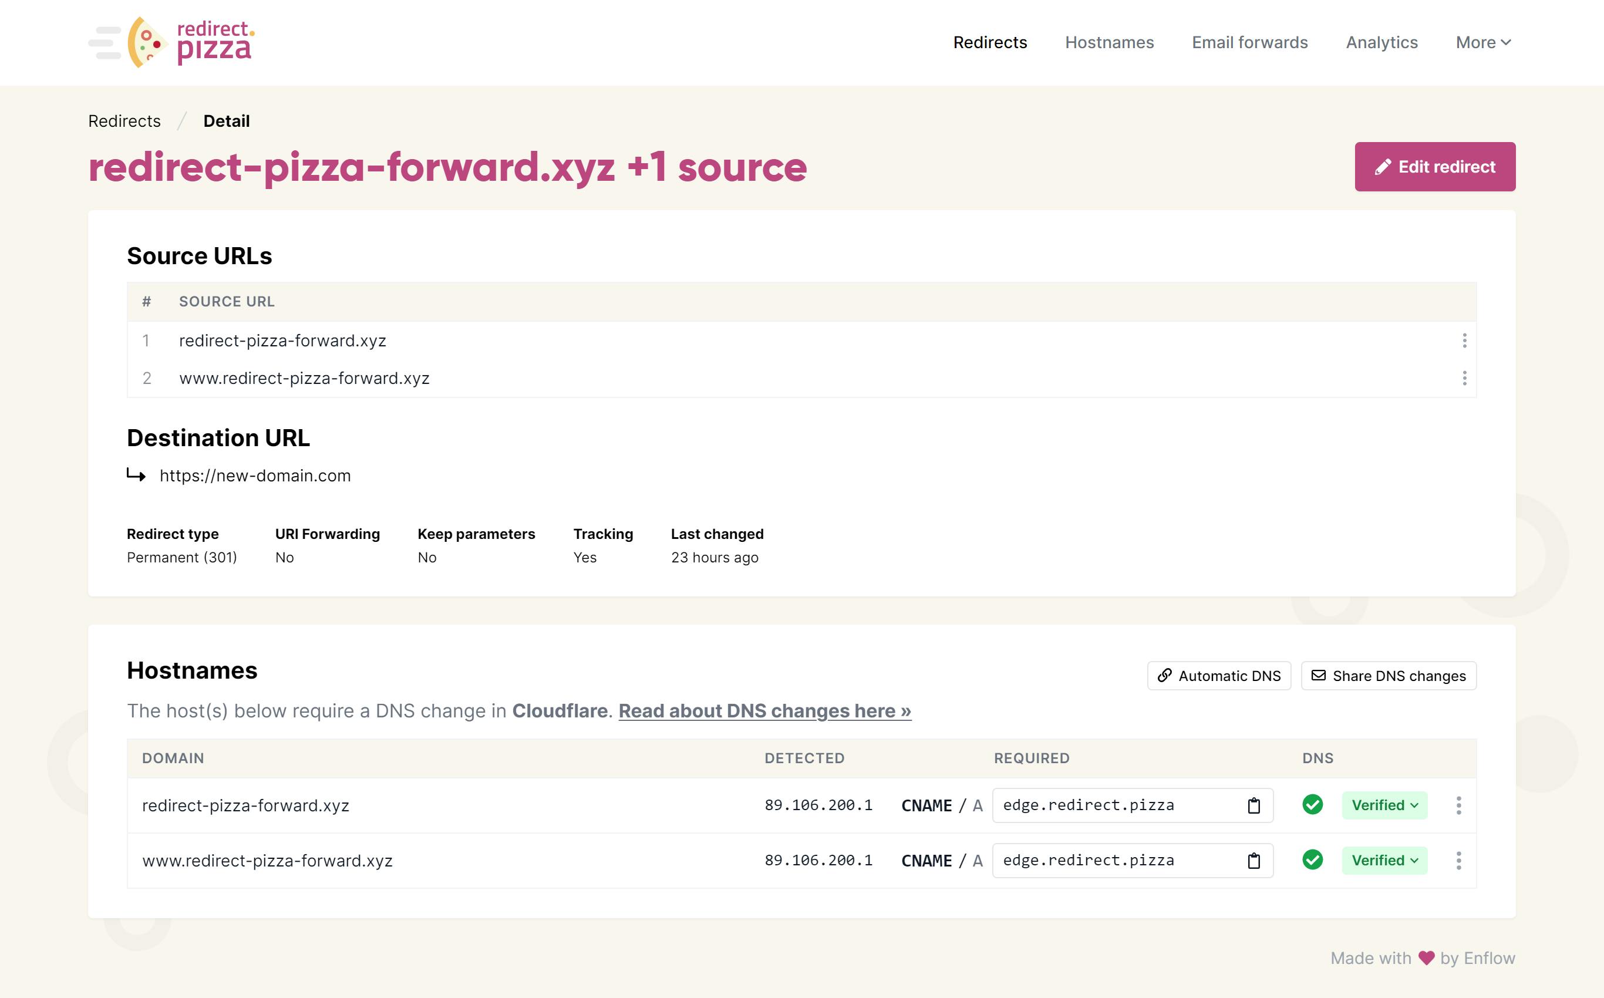The height and width of the screenshot is (998, 1604).
Task: Click green check icon on first hostname
Action: click(x=1312, y=805)
